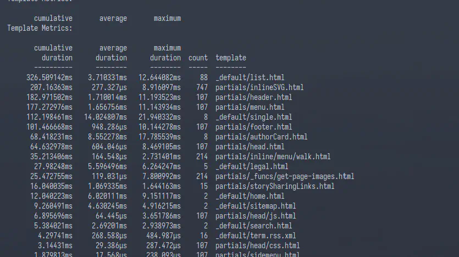Viewport: 459px width, 257px height.
Task: Select count value 15
Action: coord(204,186)
